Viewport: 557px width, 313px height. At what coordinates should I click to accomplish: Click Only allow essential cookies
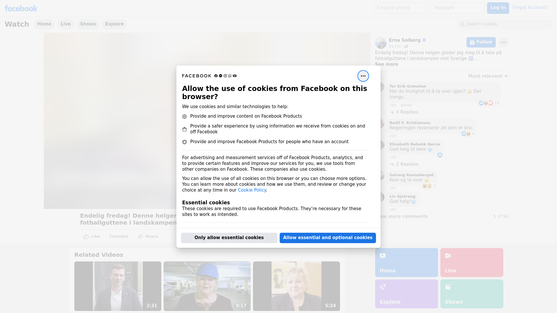click(x=229, y=238)
